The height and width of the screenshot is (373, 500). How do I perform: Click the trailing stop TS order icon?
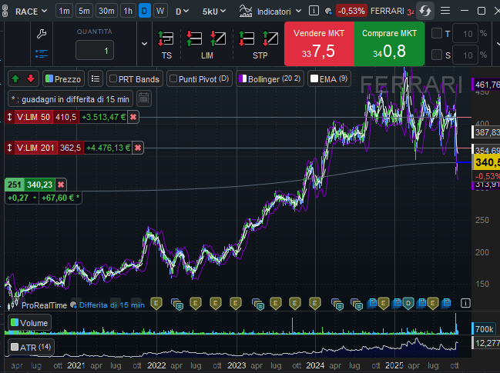[166, 38]
